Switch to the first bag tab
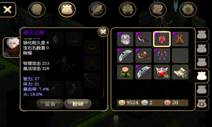The image size is (212, 127). [202, 35]
